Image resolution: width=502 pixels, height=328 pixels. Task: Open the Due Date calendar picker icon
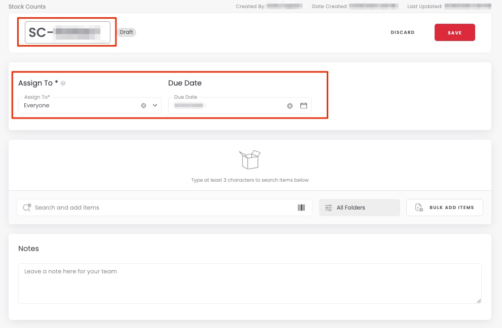click(x=304, y=106)
